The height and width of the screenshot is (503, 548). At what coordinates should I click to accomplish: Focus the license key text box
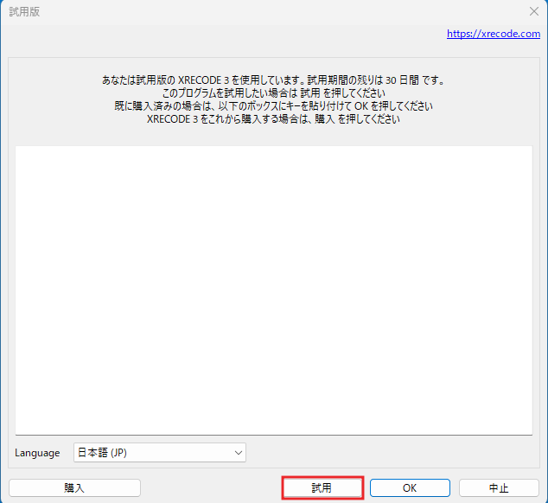coord(274,290)
